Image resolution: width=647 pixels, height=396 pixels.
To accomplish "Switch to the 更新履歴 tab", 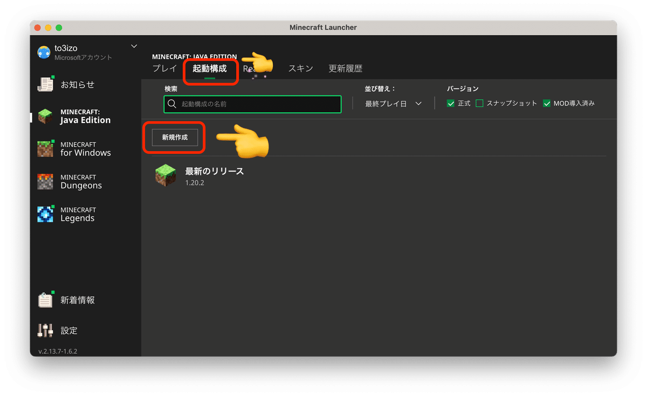I will tap(346, 69).
